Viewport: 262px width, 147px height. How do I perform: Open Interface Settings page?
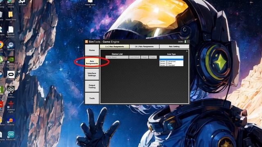92,74
